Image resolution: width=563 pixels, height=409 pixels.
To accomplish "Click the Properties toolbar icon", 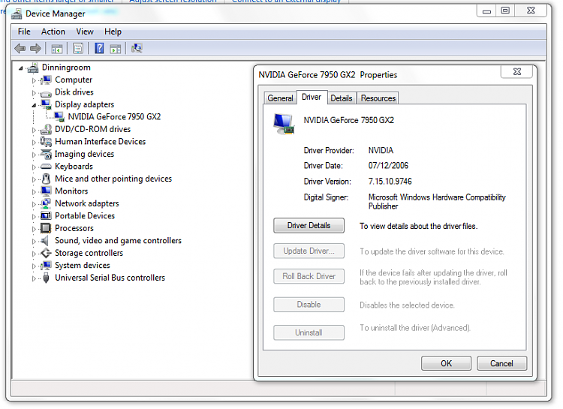I will coord(78,49).
